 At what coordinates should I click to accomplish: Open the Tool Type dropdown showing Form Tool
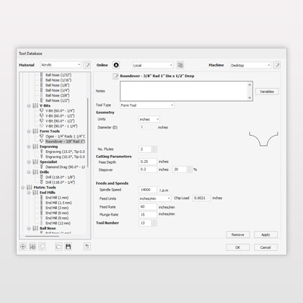pyautogui.click(x=147, y=105)
